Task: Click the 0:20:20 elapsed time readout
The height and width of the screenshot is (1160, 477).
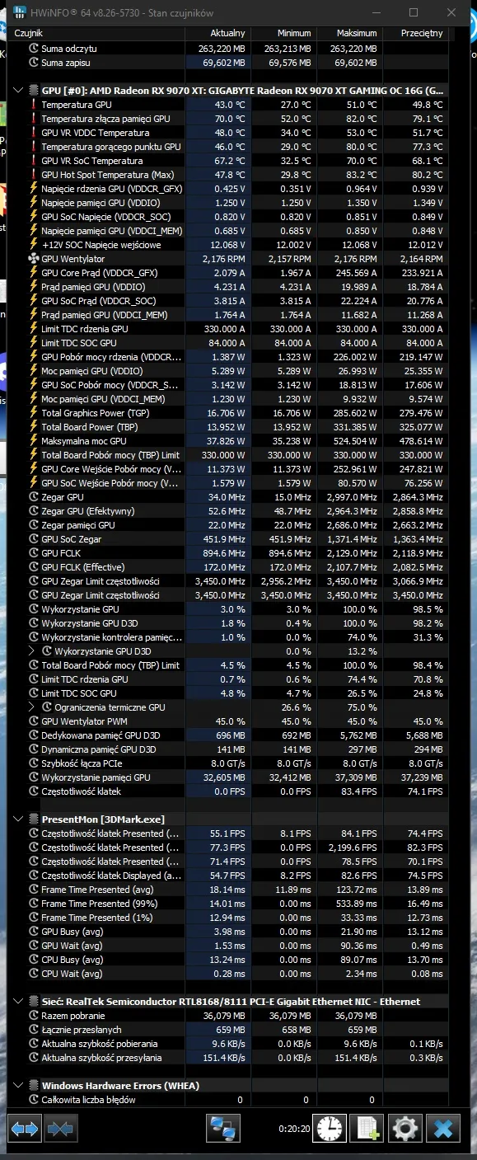Action: pyautogui.click(x=293, y=1130)
